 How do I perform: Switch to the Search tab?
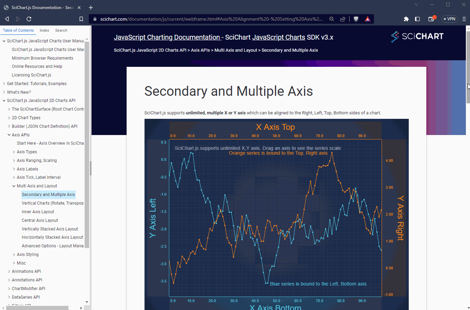(x=61, y=30)
